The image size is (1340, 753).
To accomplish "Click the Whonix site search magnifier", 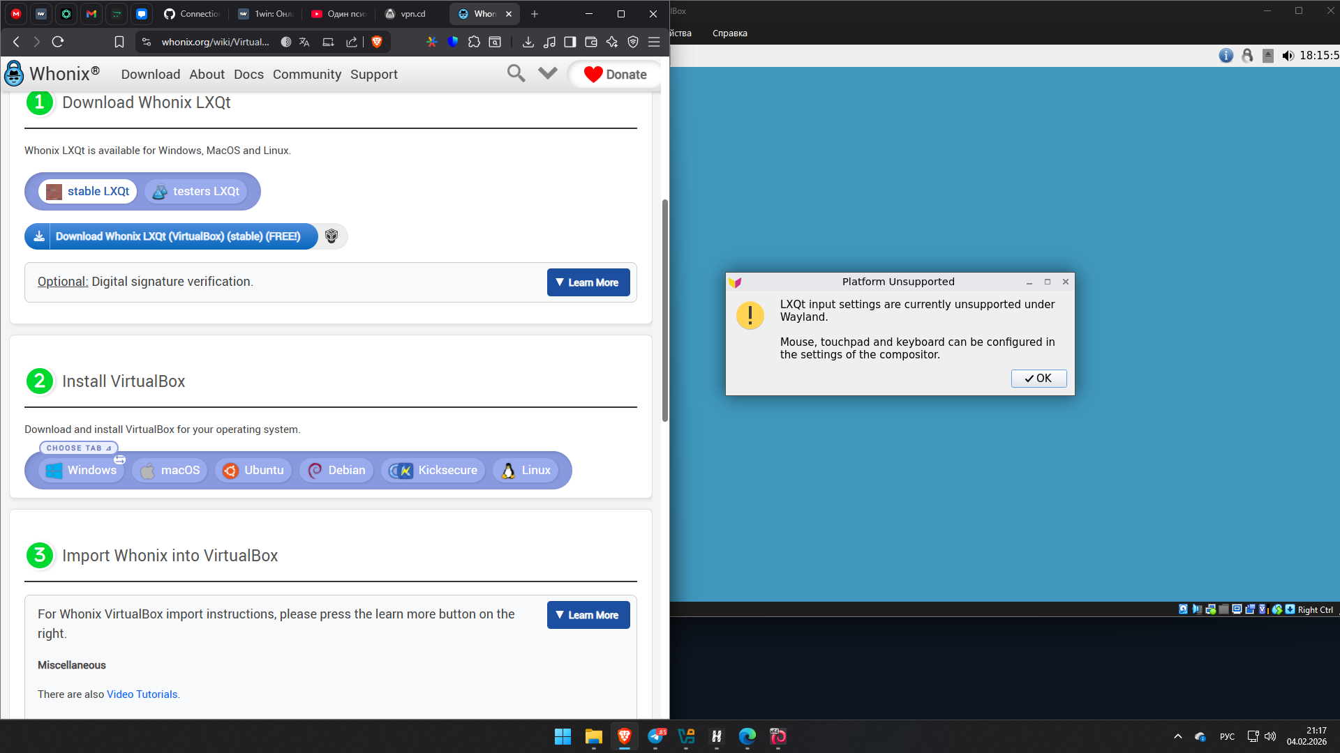I will 516,73.
